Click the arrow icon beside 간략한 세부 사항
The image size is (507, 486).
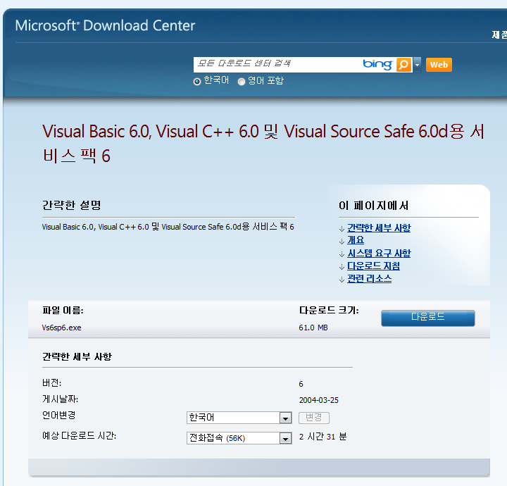pyautogui.click(x=342, y=229)
